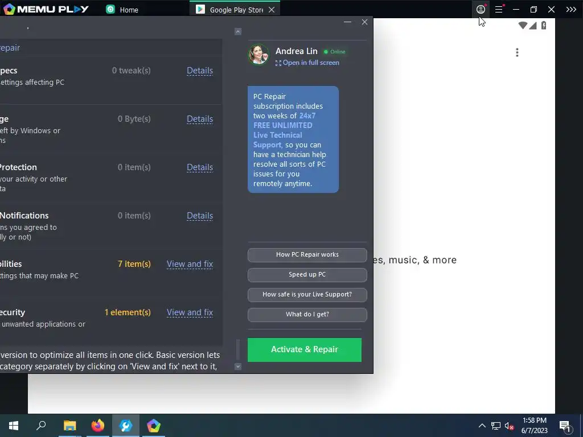Click How PC Repair works button
583x437 pixels.
[307, 254]
